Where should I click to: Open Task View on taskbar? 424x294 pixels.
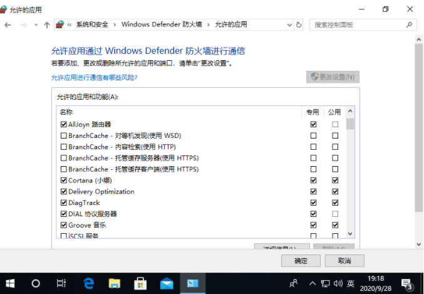click(61, 283)
